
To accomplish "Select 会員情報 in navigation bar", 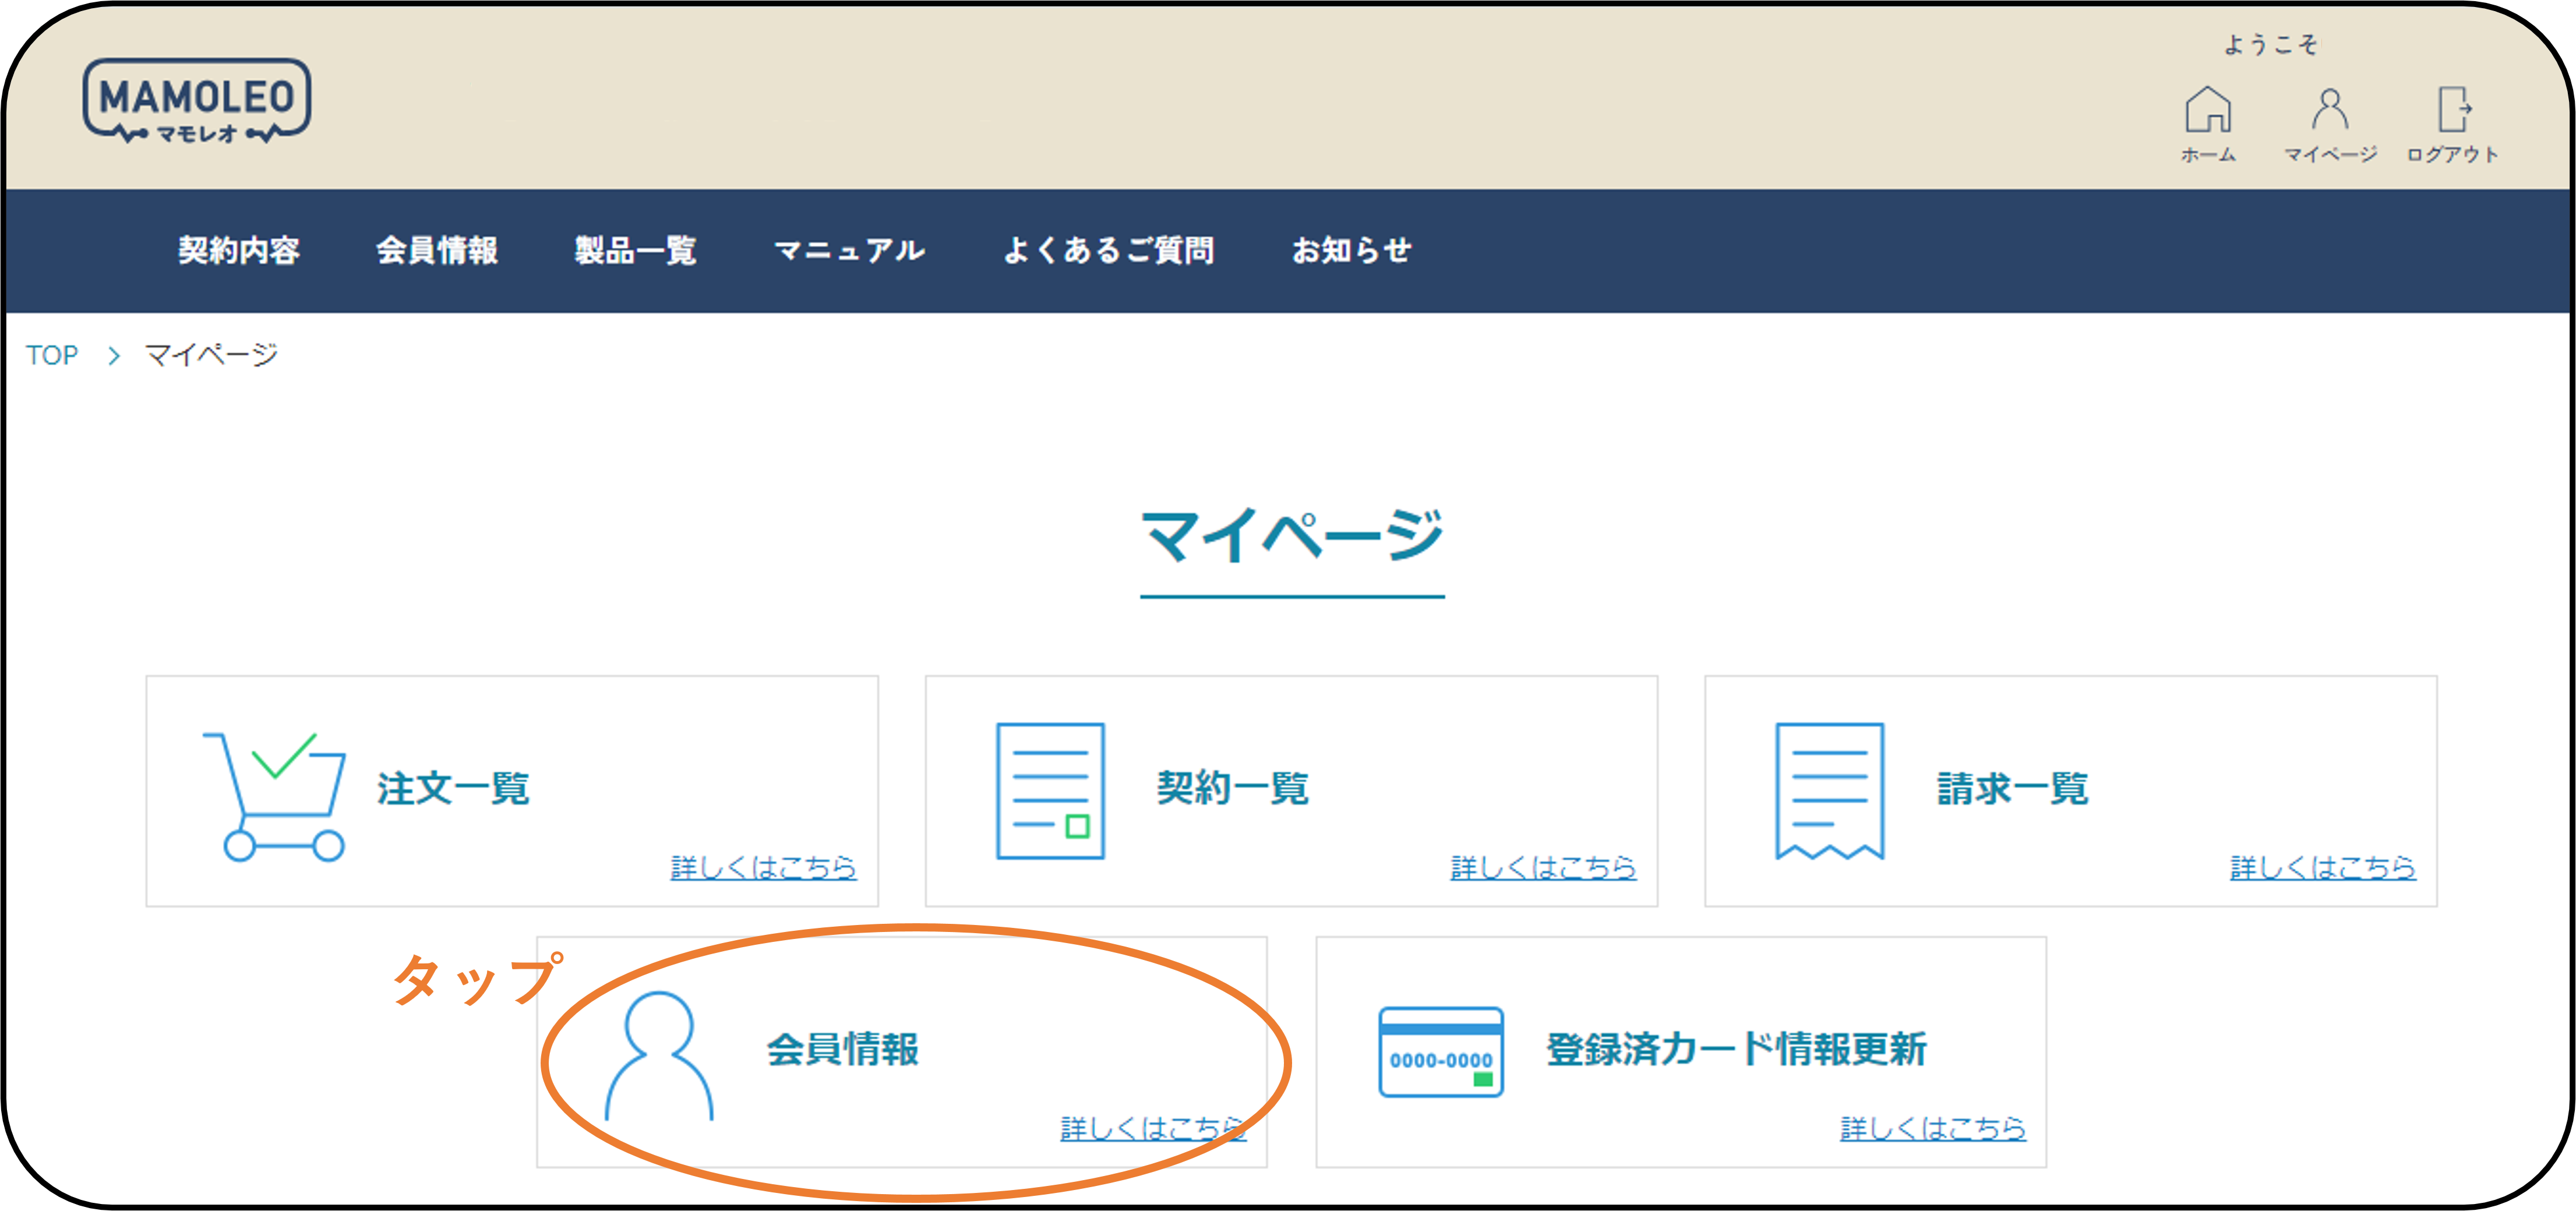I will click(x=436, y=250).
